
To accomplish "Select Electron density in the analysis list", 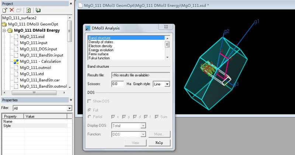I will click(126, 46).
